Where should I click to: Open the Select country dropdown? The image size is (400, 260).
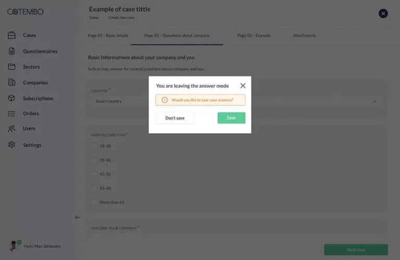pos(235,101)
